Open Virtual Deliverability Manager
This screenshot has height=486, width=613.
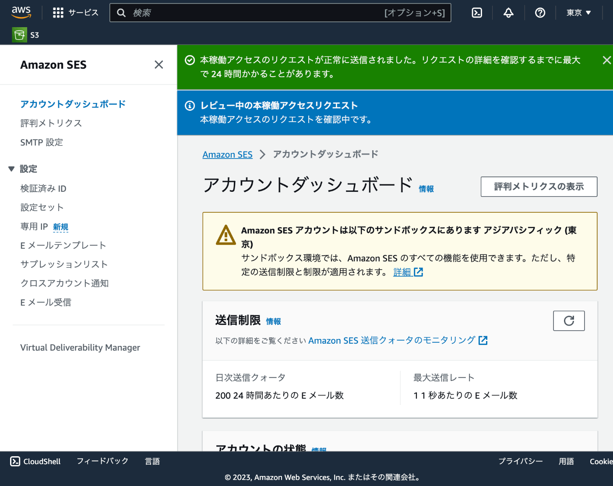80,348
